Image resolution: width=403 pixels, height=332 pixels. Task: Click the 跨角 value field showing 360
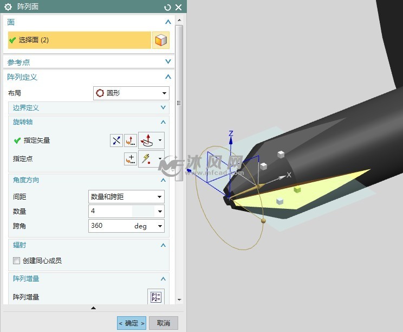(x=111, y=226)
